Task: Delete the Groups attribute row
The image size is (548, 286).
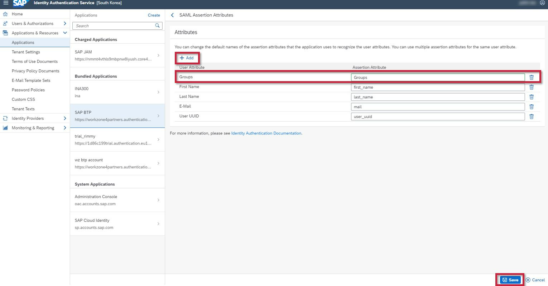Action: [x=532, y=77]
